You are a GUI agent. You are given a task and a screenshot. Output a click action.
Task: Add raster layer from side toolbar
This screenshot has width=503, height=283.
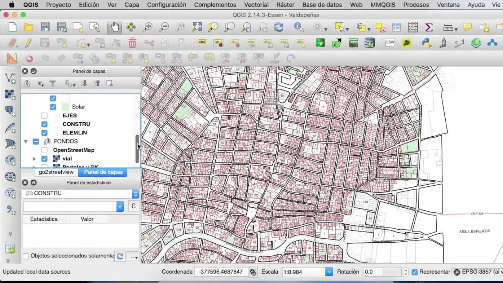point(10,94)
